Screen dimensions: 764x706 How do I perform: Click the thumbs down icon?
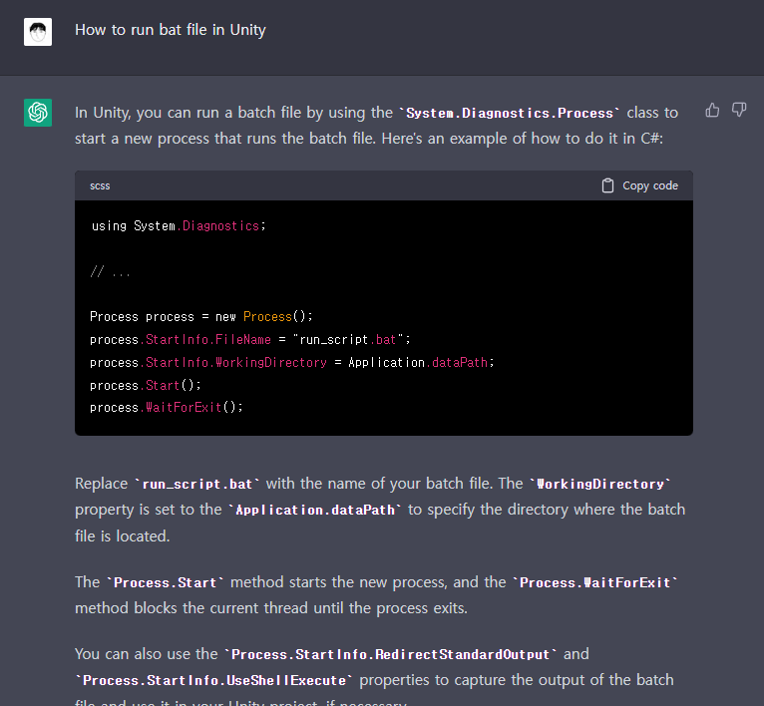tap(739, 110)
